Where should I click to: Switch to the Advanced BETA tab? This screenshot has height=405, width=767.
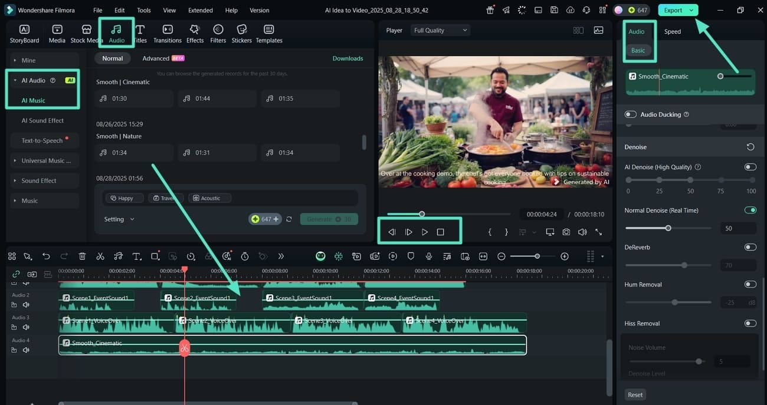click(x=163, y=58)
